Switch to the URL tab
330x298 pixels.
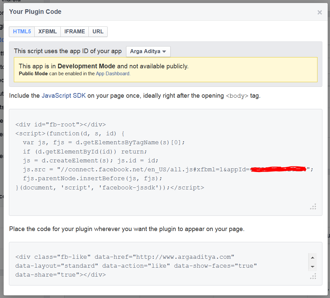point(98,32)
